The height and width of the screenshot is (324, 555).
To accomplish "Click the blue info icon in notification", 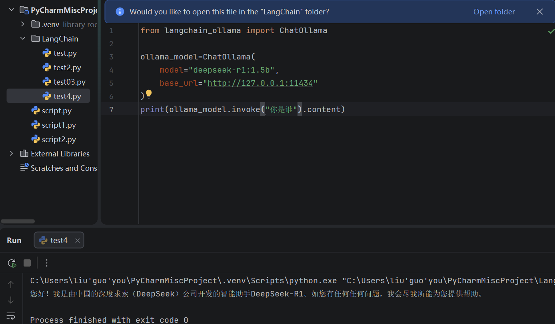I will pyautogui.click(x=120, y=12).
